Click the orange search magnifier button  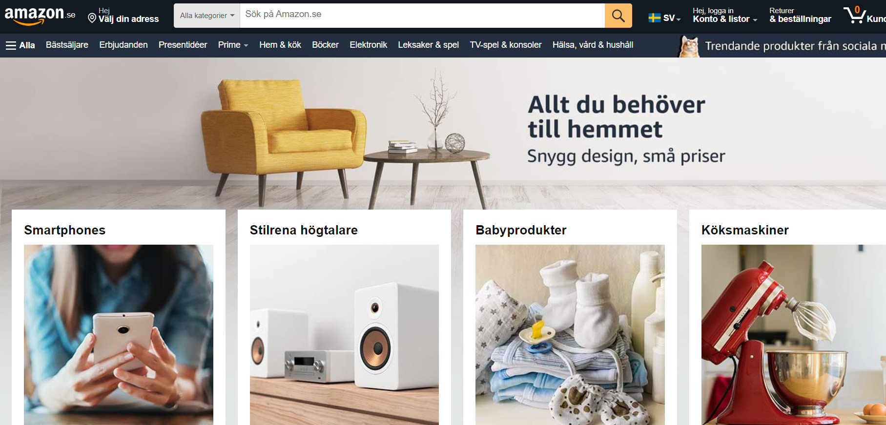[x=618, y=16]
